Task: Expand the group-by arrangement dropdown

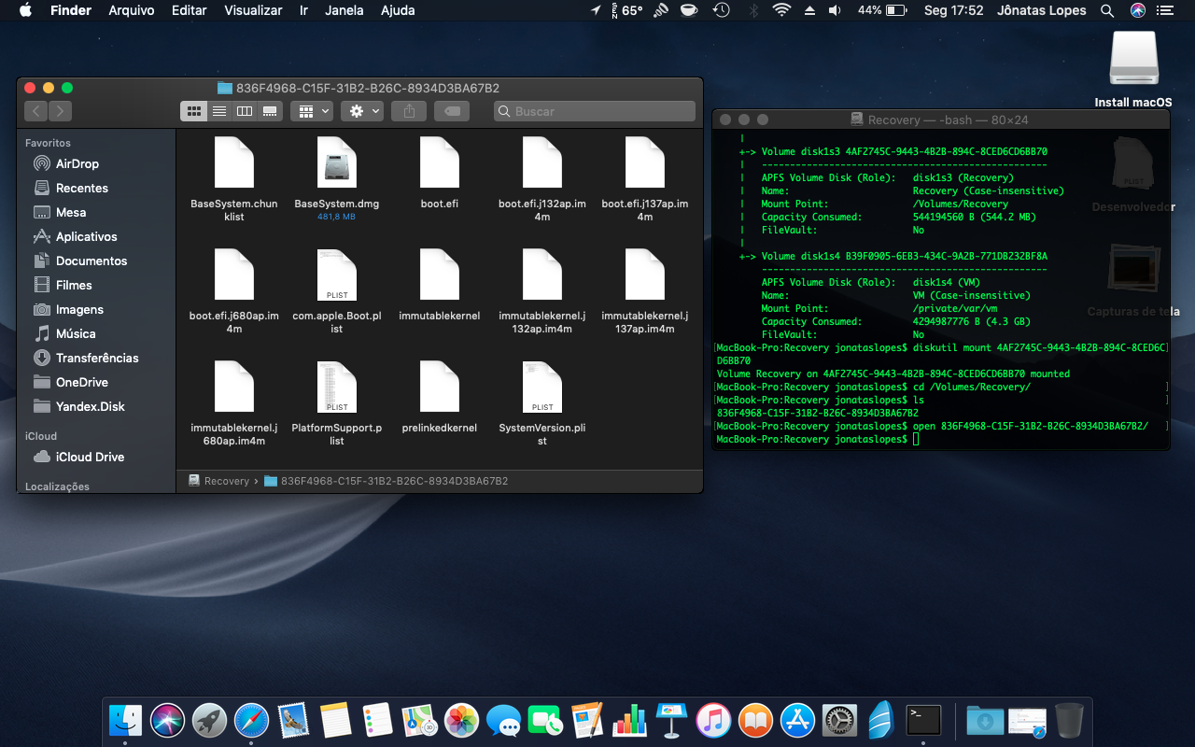Action: point(311,111)
